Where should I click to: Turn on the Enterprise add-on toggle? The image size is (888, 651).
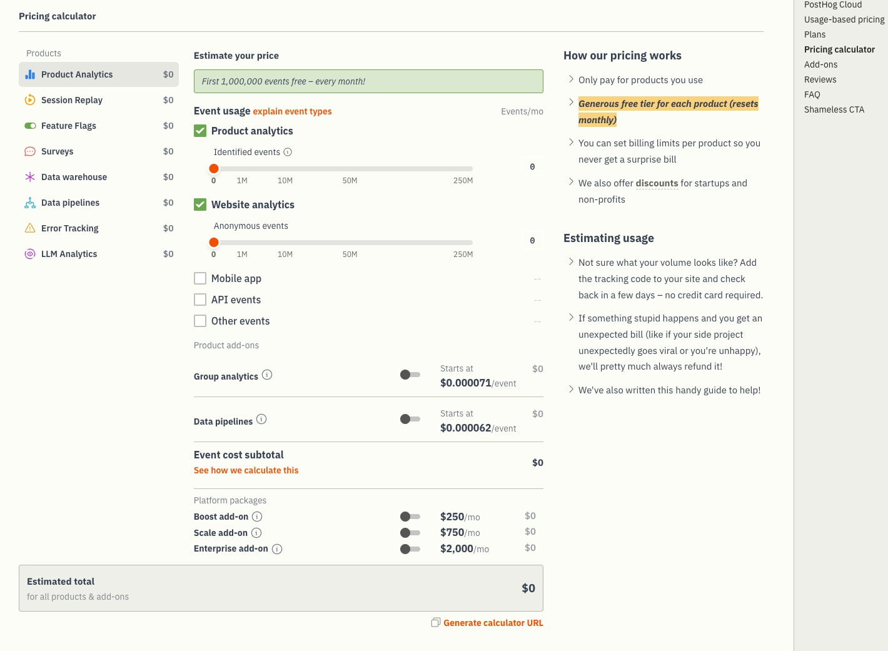pyautogui.click(x=410, y=549)
